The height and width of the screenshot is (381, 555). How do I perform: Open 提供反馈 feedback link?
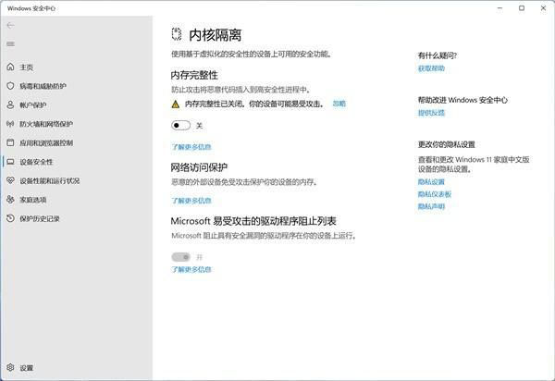coord(430,113)
